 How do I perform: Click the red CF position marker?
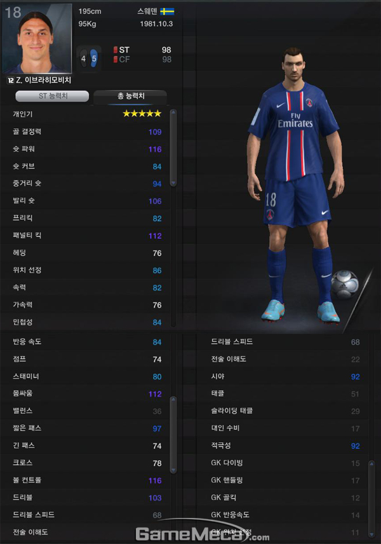click(x=116, y=60)
